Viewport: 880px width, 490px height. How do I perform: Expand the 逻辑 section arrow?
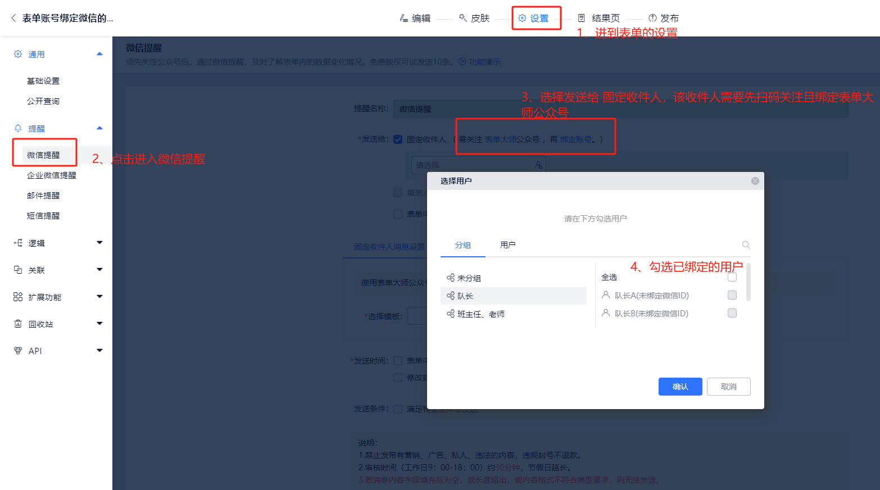(x=99, y=243)
